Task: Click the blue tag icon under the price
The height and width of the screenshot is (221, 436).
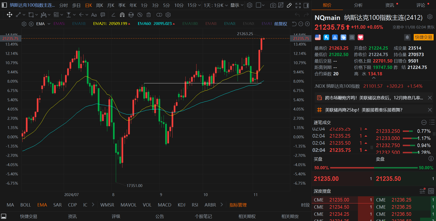Action: click(343, 37)
